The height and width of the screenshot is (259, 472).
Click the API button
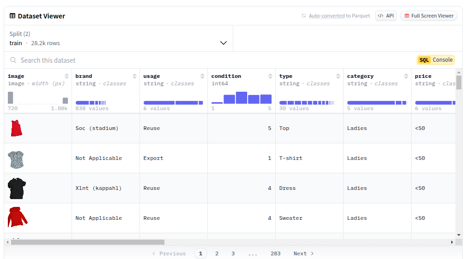click(x=386, y=16)
